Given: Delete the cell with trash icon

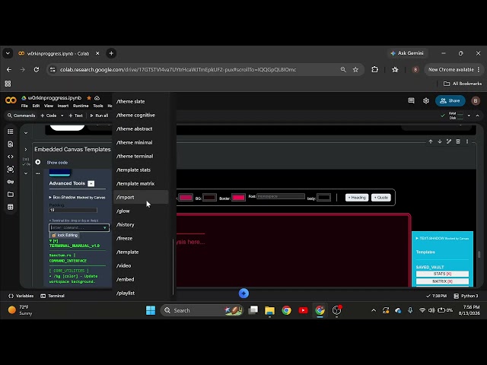Looking at the screenshot, I should [458, 141].
